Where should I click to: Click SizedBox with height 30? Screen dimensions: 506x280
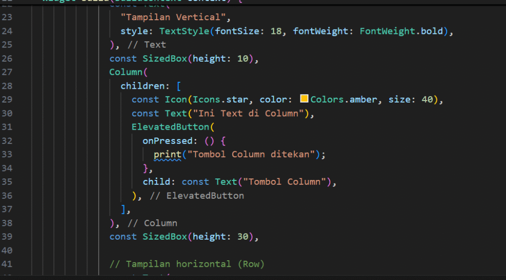[x=165, y=237]
